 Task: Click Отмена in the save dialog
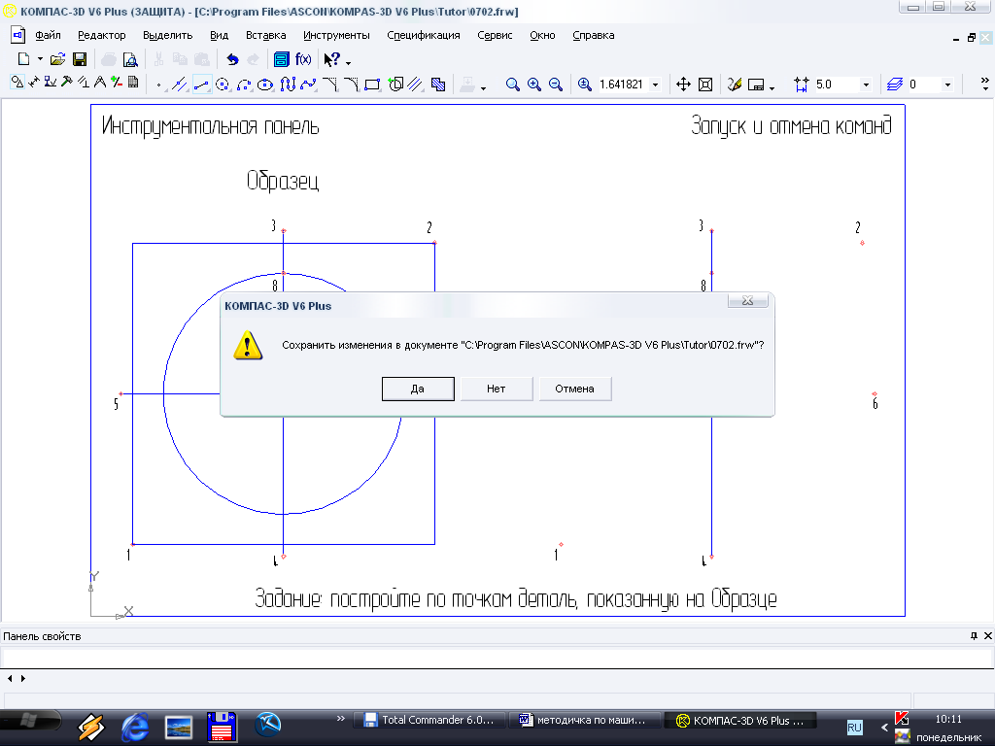pos(575,389)
